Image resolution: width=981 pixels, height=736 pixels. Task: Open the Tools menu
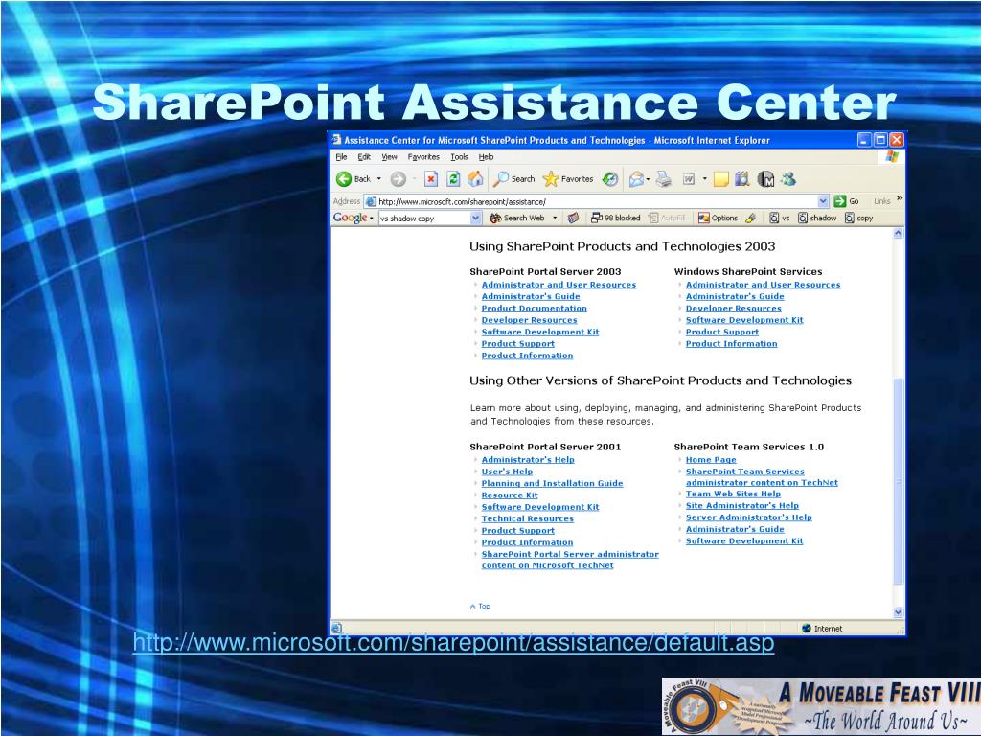point(459,157)
